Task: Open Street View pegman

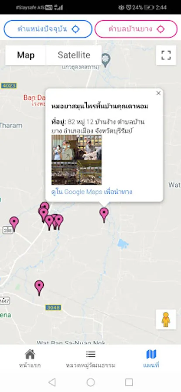Action: 166,319
